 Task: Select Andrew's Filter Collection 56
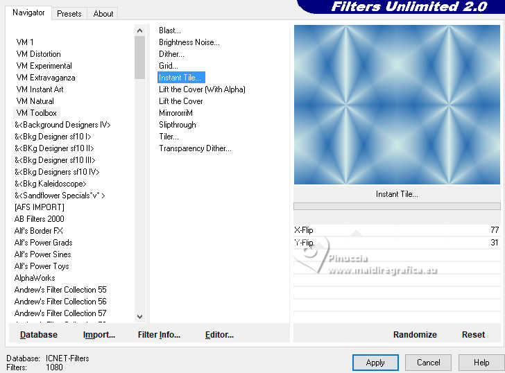pos(60,301)
